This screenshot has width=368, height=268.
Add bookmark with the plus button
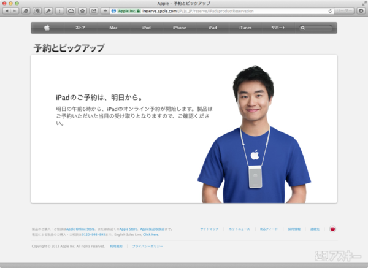(x=105, y=11)
